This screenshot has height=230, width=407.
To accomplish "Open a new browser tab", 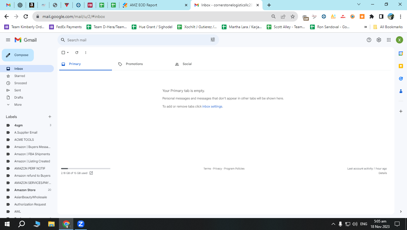I will [x=269, y=5].
